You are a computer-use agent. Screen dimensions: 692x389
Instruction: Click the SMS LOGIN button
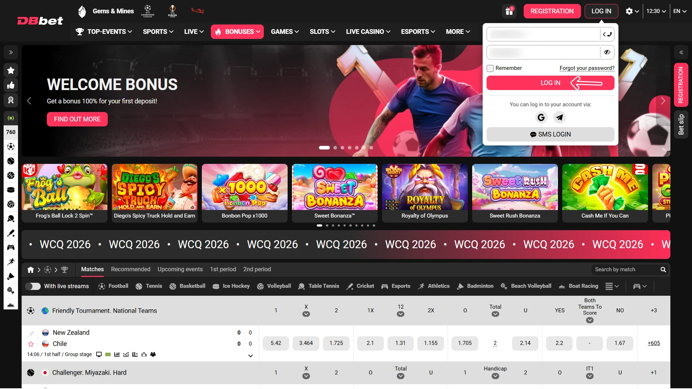pyautogui.click(x=550, y=134)
